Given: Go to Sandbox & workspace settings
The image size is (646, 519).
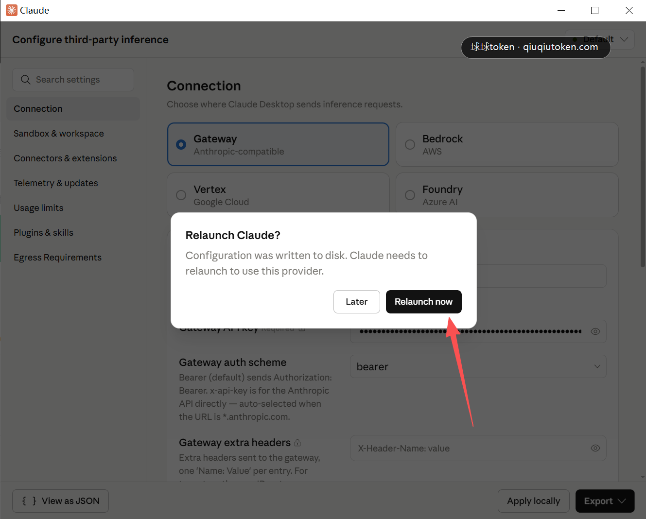Looking at the screenshot, I should point(73,134).
